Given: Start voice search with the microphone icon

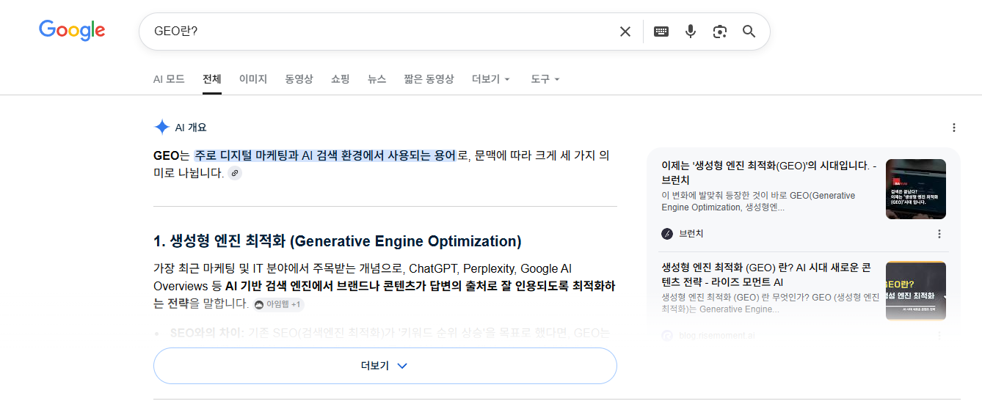Looking at the screenshot, I should (690, 32).
